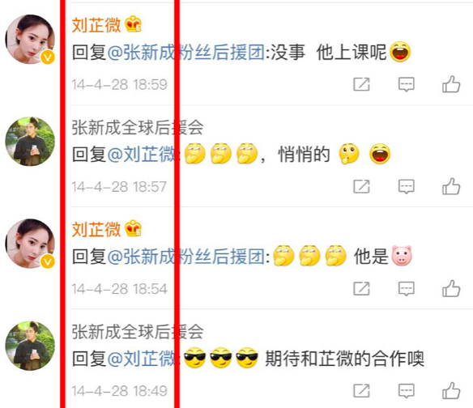The height and width of the screenshot is (408, 473).
Task: Like the 18:49 comment with thumbs-up
Action: 451,391
